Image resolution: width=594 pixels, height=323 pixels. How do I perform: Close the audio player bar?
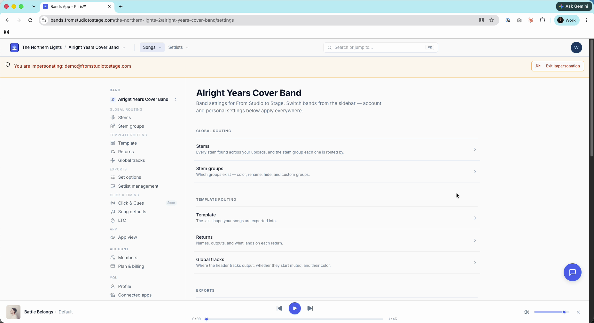pyautogui.click(x=578, y=312)
